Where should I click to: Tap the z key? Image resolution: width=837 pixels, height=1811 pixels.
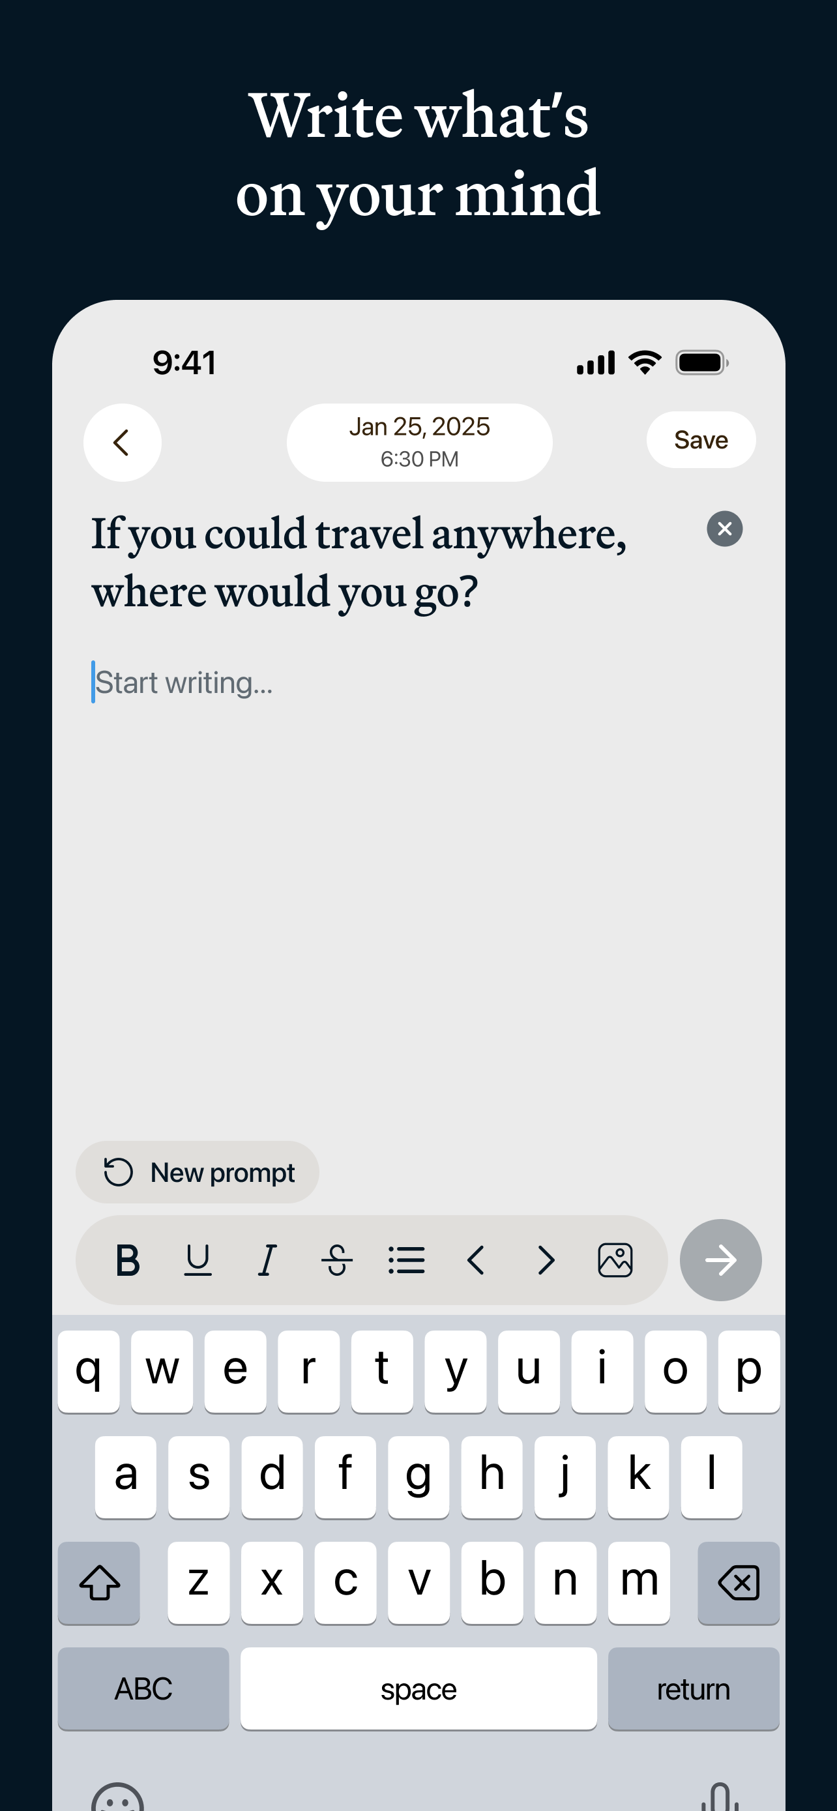198,1583
